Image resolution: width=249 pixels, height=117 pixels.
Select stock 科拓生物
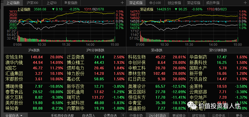click(x=137, y=57)
